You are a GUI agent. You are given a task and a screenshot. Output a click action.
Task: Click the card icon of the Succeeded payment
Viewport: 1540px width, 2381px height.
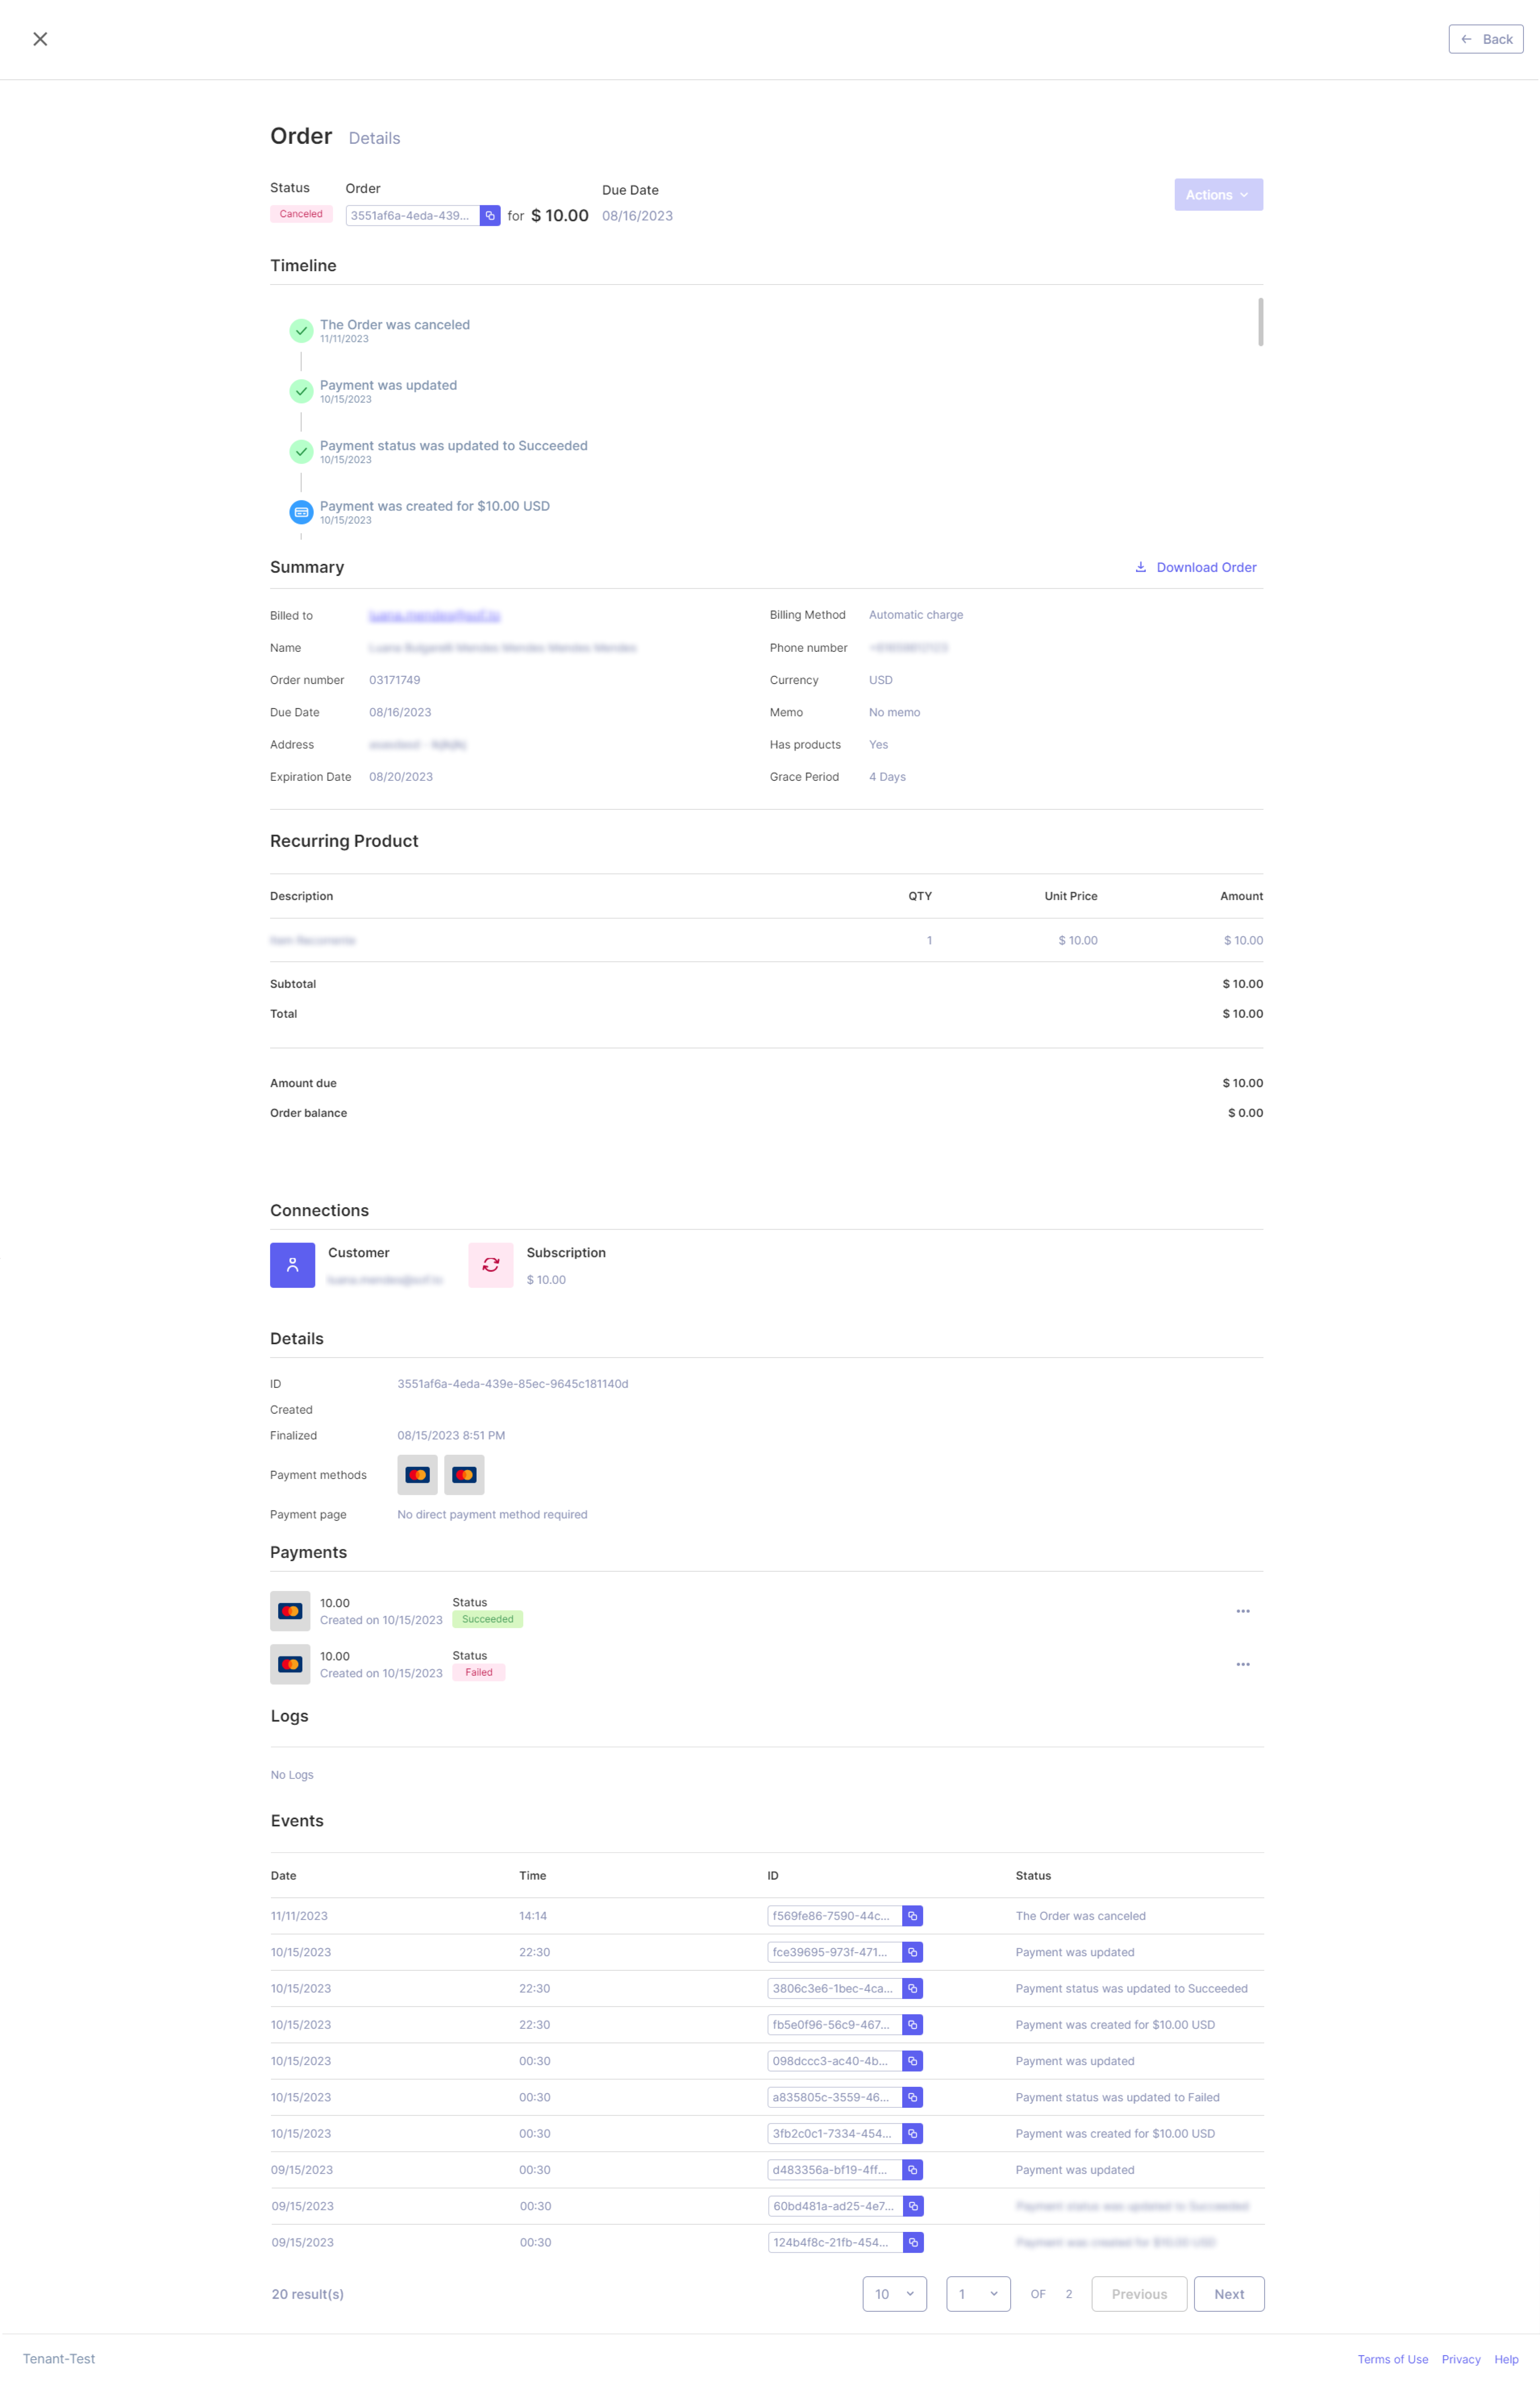290,1611
